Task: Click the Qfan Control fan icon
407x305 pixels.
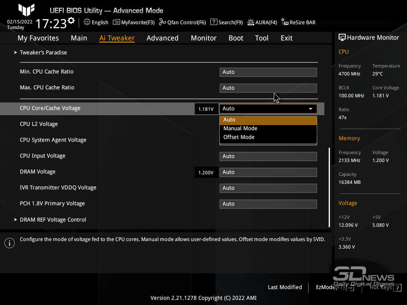Action: [x=163, y=22]
